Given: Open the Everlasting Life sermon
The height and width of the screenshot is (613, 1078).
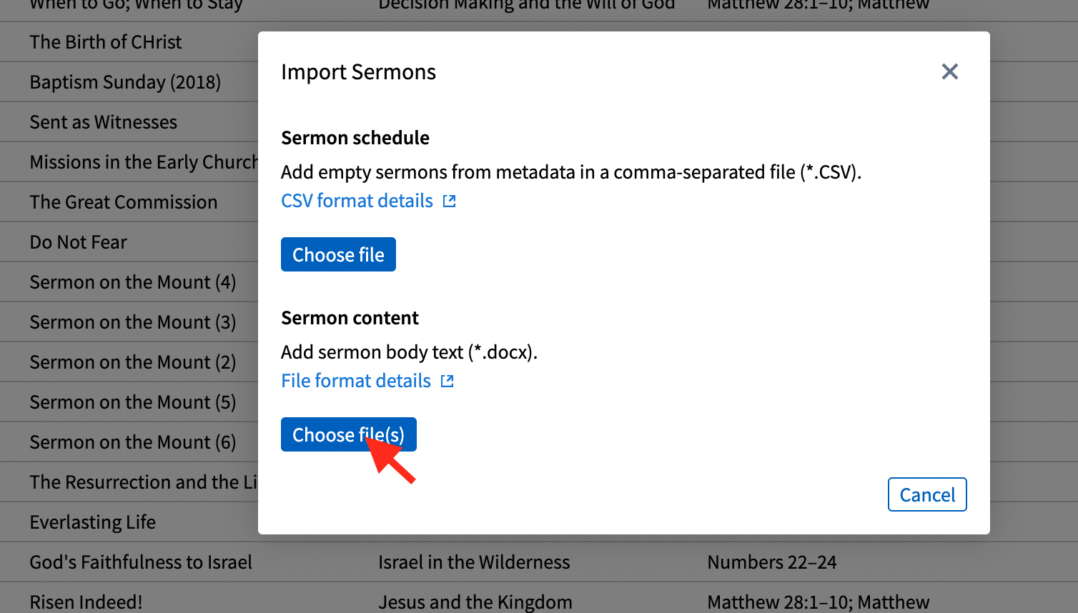Looking at the screenshot, I should pos(93,522).
